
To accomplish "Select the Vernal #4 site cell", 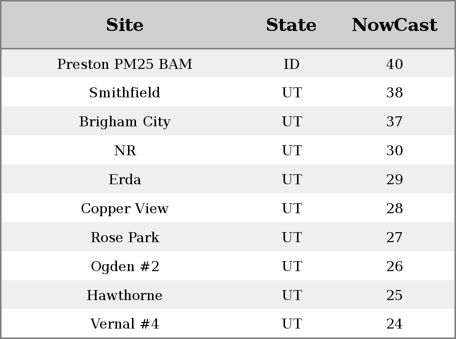I will click(124, 325).
